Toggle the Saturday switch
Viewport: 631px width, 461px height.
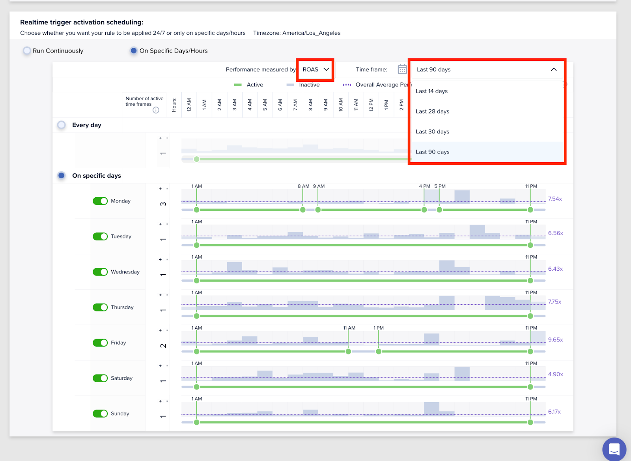pyautogui.click(x=100, y=378)
